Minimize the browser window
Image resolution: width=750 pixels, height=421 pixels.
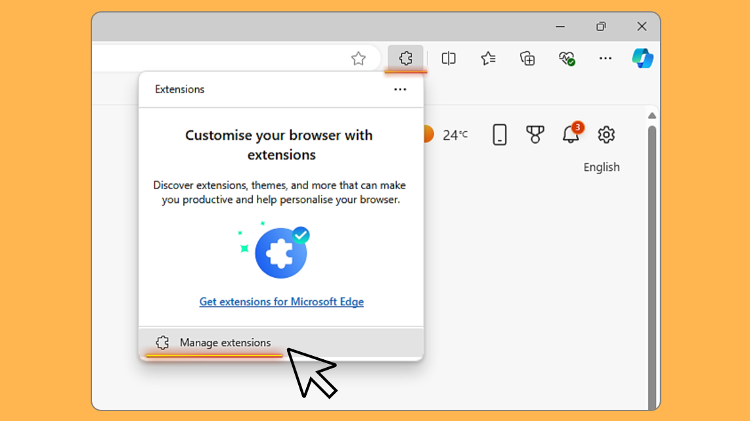560,27
